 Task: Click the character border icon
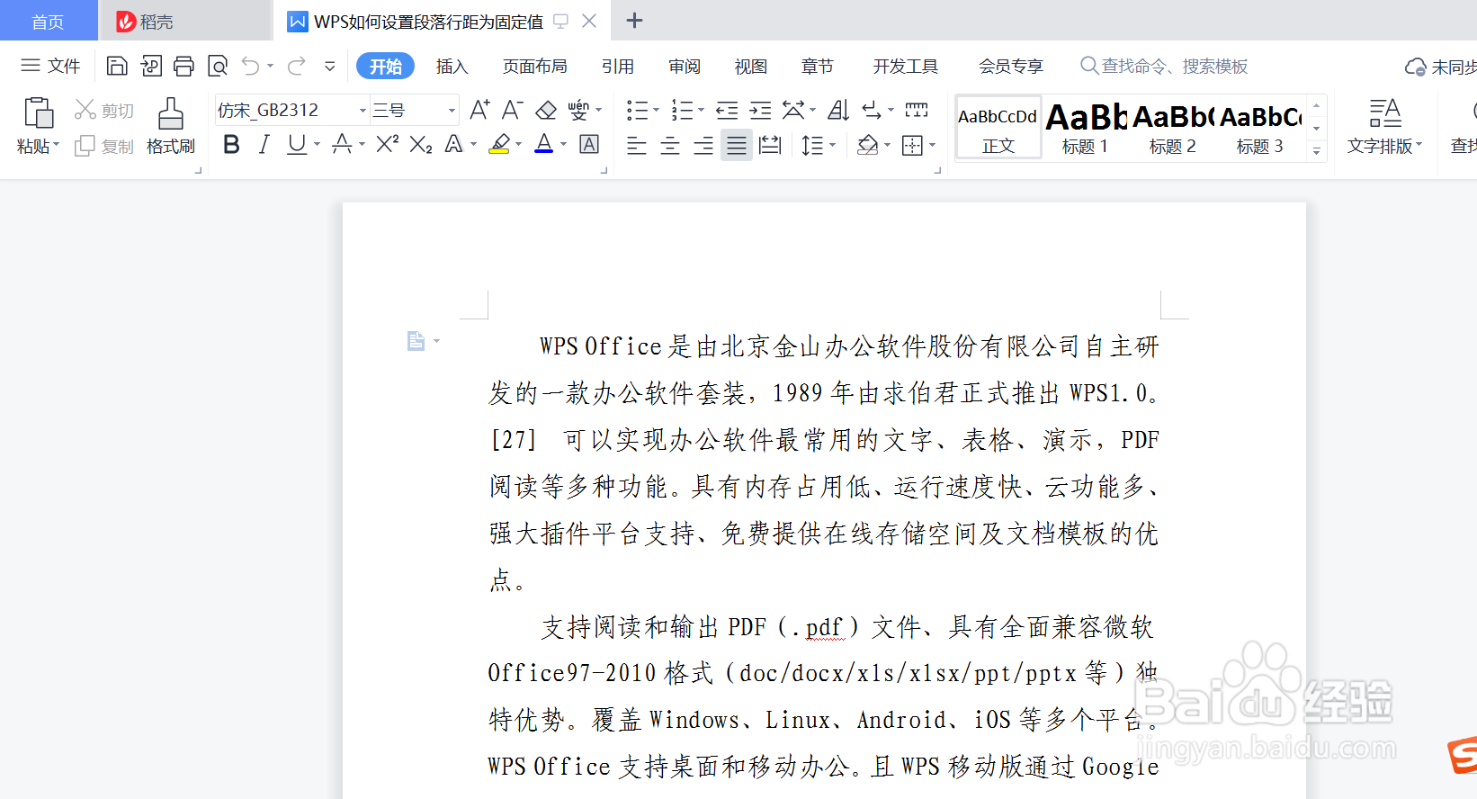click(589, 144)
